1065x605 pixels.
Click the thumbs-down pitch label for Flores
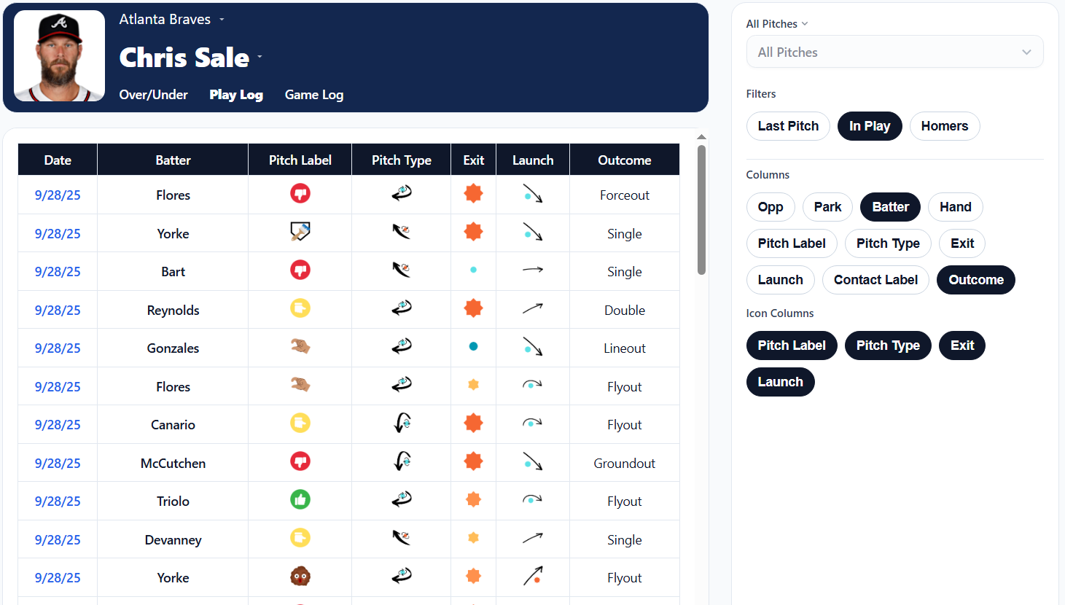click(300, 194)
